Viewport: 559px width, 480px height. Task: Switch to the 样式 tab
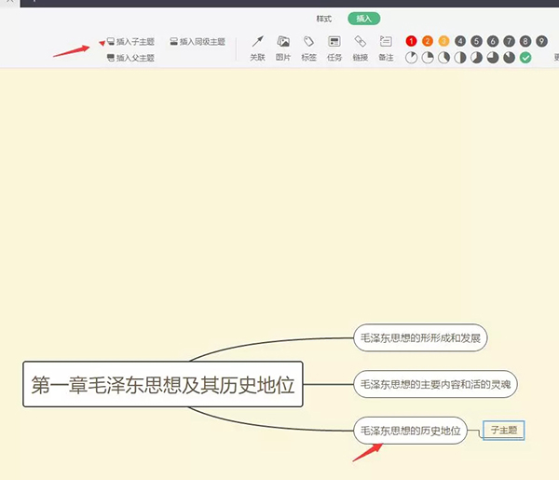point(323,19)
